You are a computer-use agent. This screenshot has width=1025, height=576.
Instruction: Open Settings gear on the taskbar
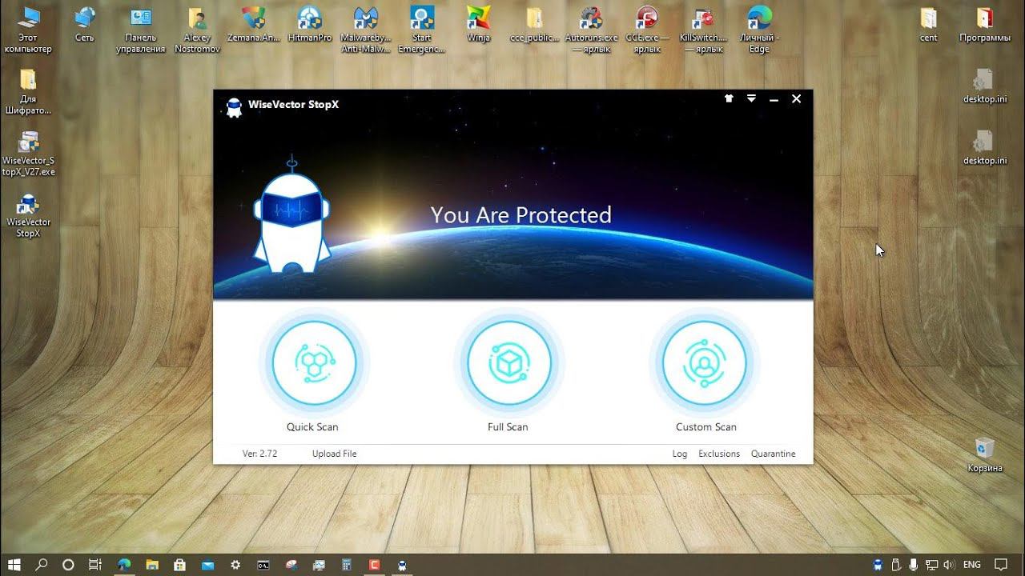pyautogui.click(x=235, y=565)
